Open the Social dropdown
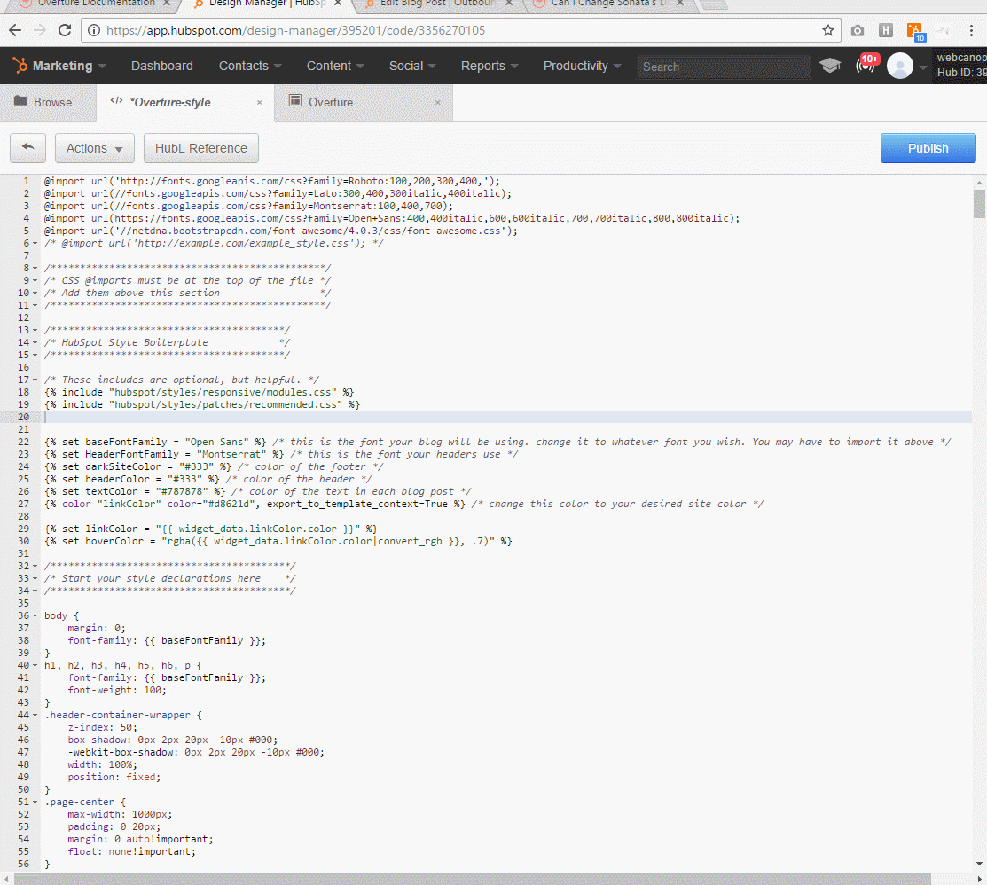This screenshot has height=885, width=987. click(x=412, y=66)
